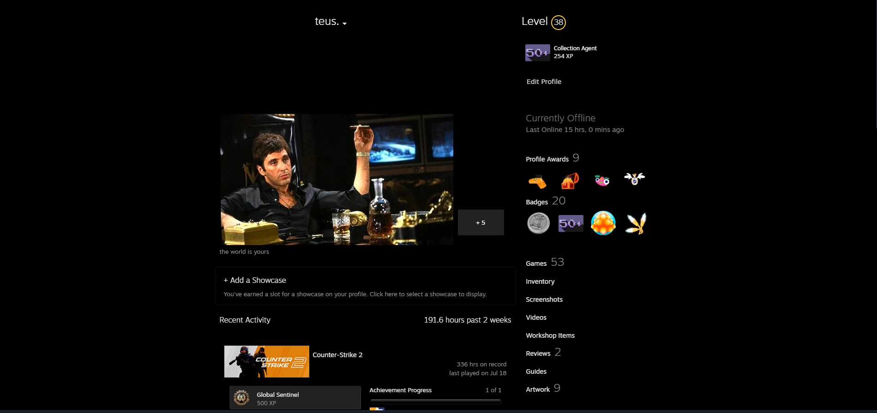
Task: Click the Level 38 circle badge
Action: click(x=559, y=22)
